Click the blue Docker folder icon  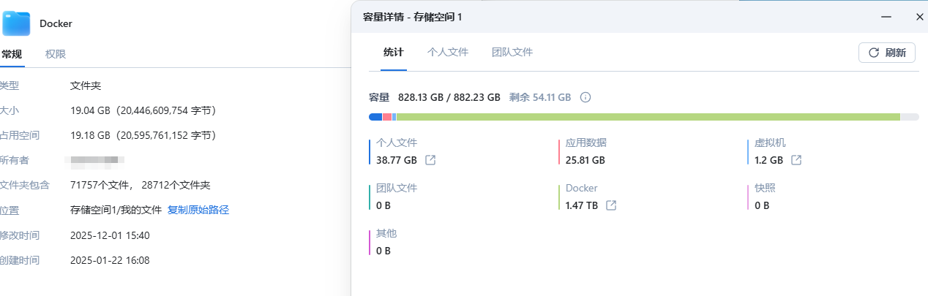point(16,23)
